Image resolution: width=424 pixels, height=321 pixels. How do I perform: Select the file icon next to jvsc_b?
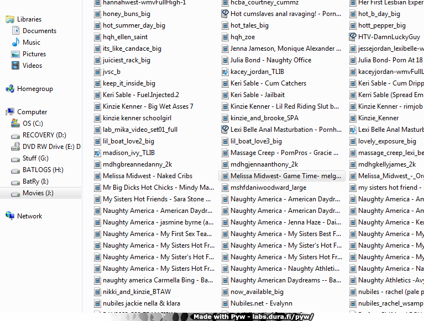click(97, 72)
